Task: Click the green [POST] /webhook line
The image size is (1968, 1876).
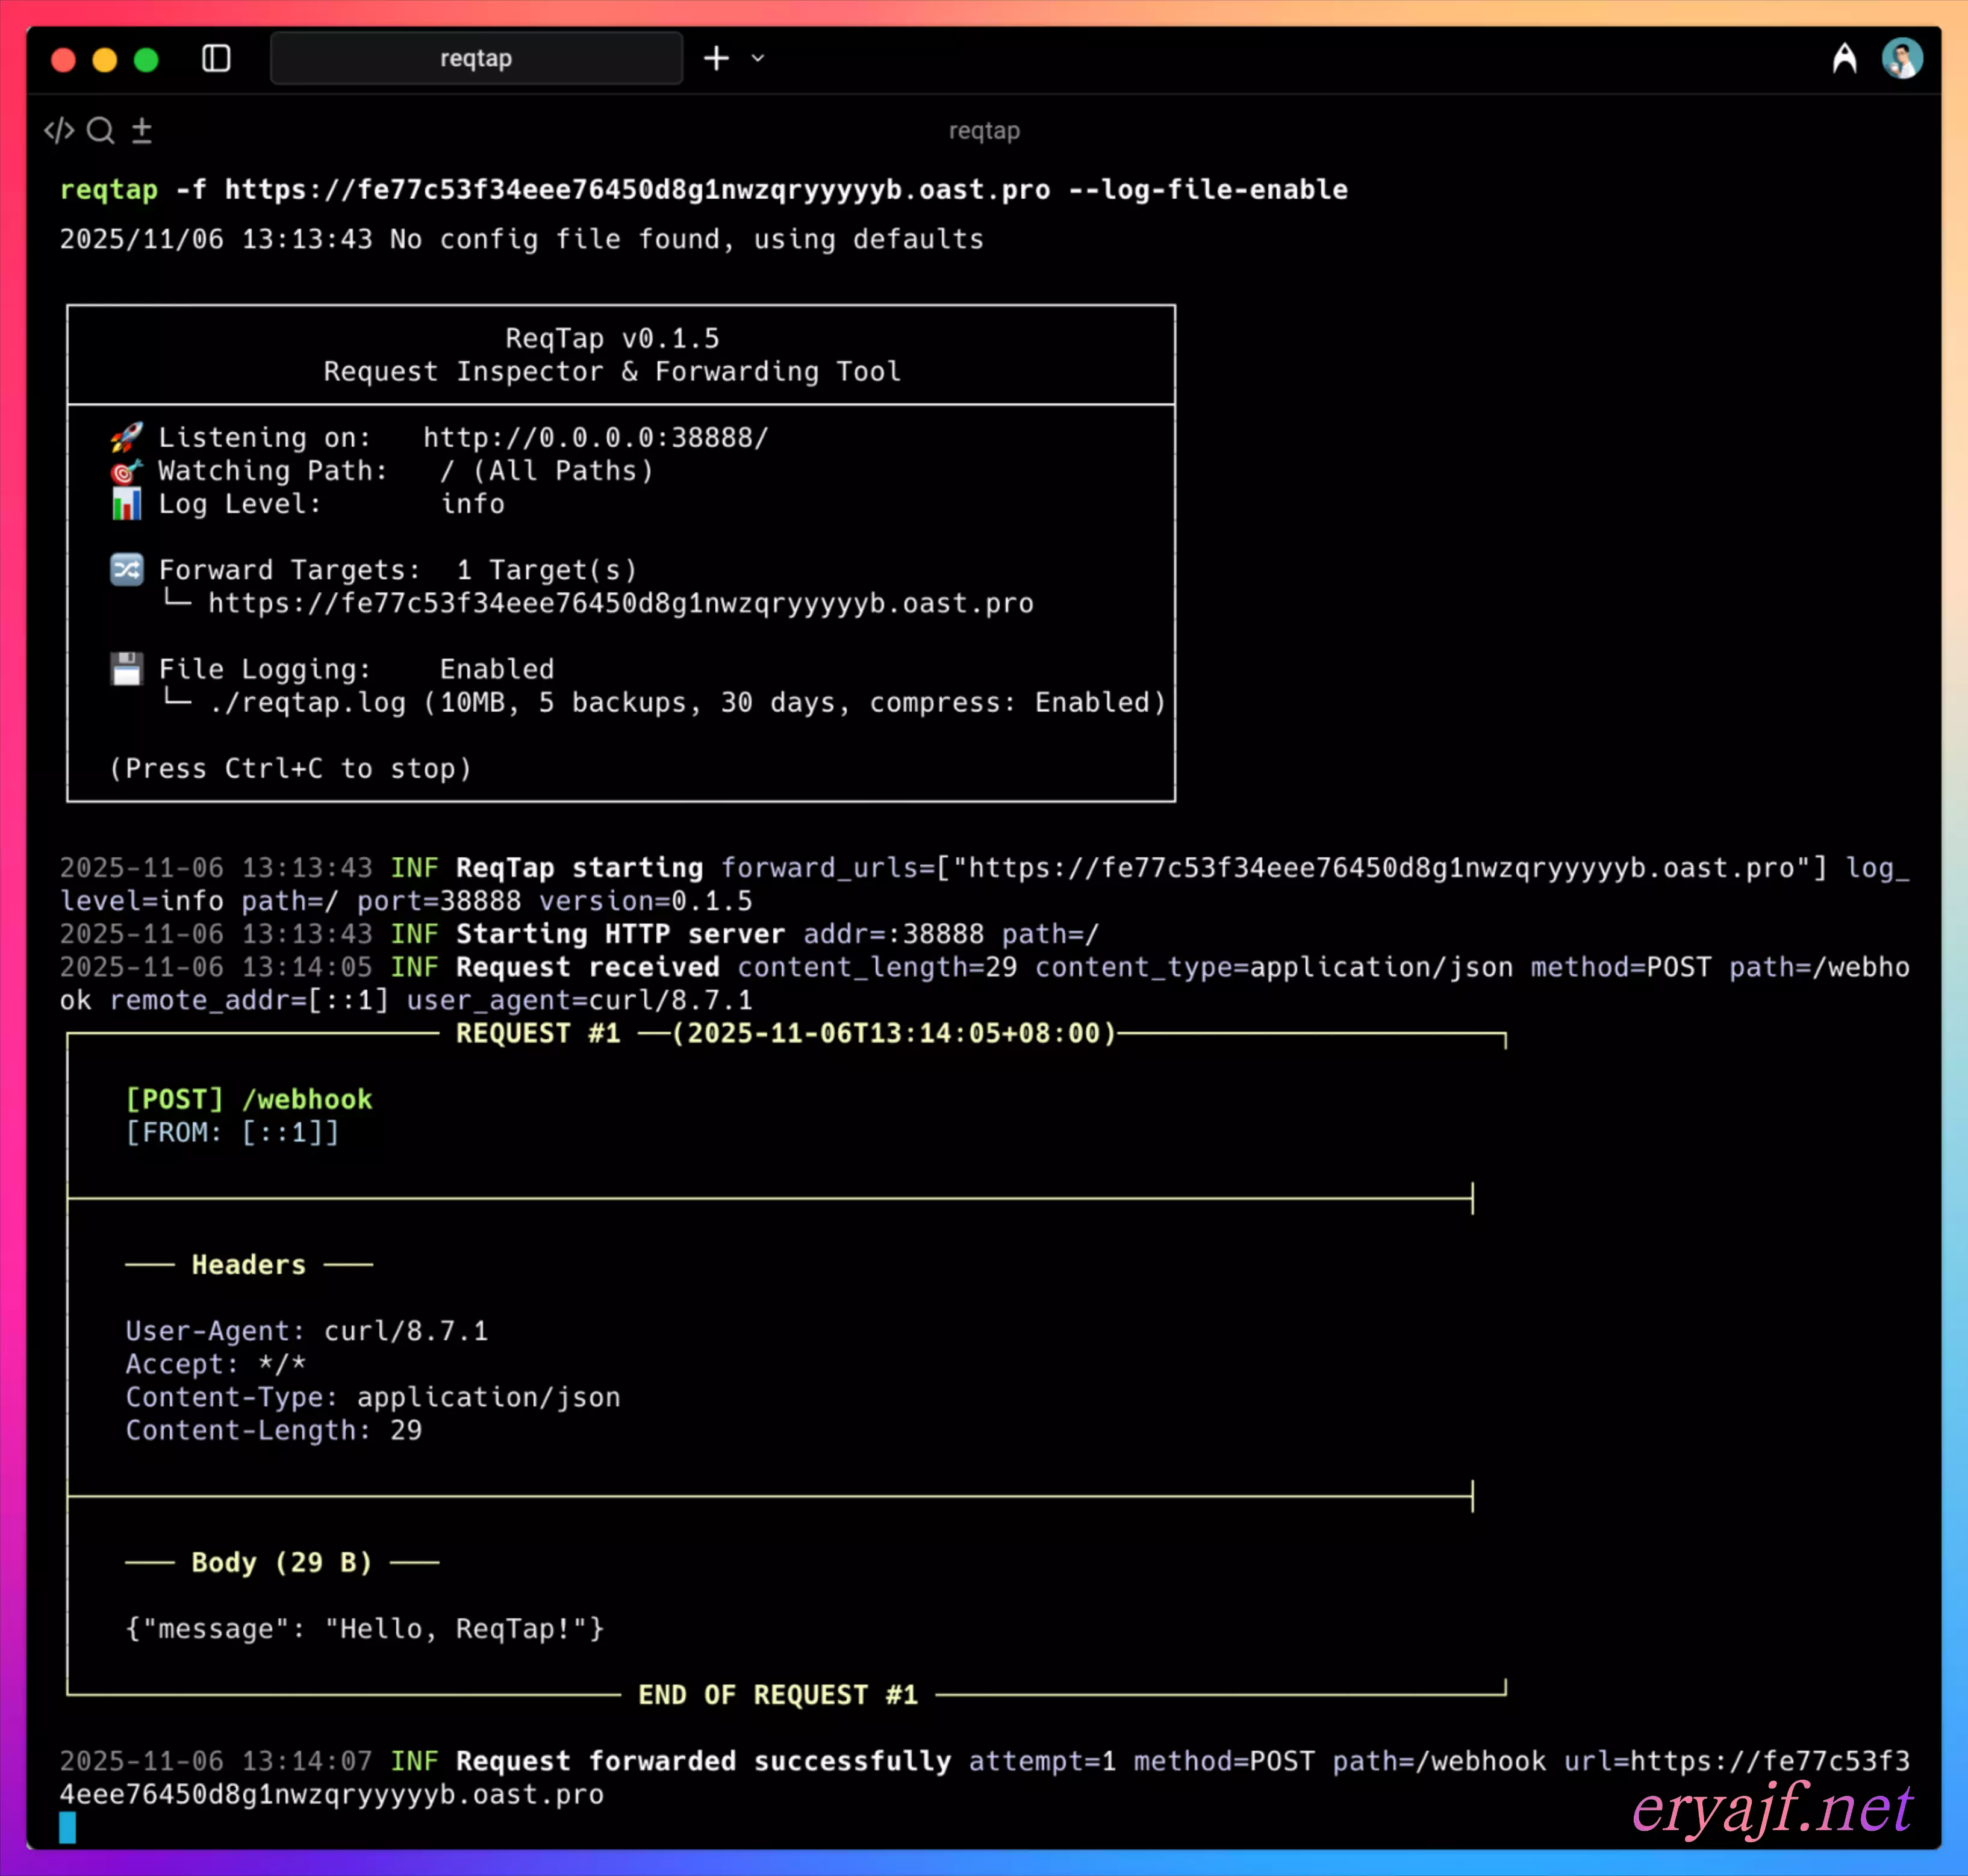Action: pyautogui.click(x=248, y=1099)
